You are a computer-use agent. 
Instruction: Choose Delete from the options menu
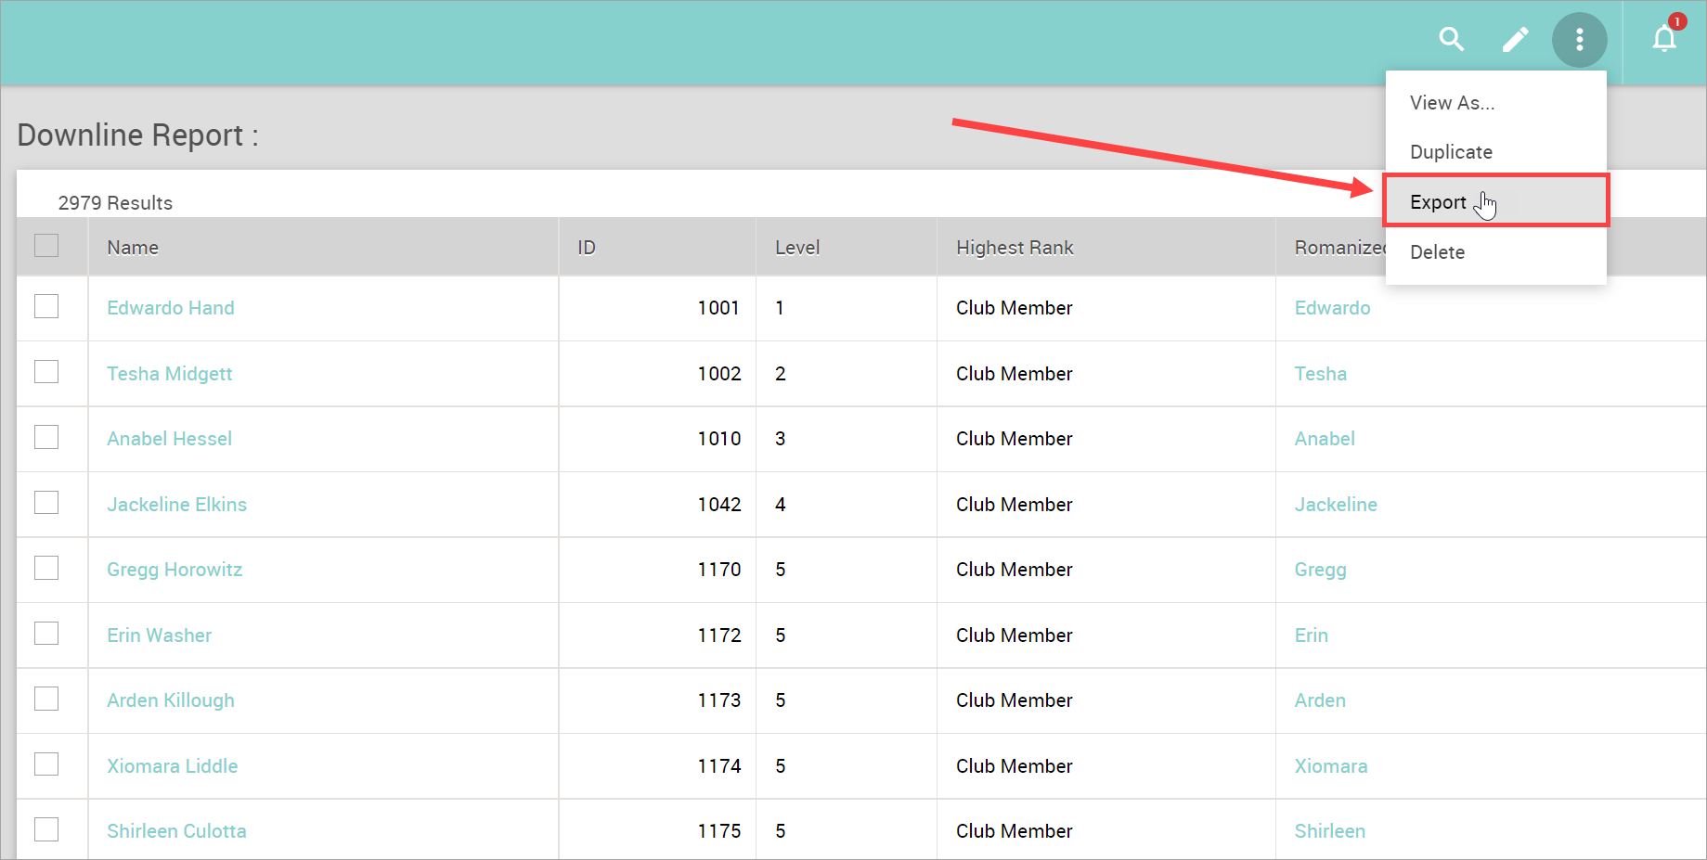[1495, 252]
